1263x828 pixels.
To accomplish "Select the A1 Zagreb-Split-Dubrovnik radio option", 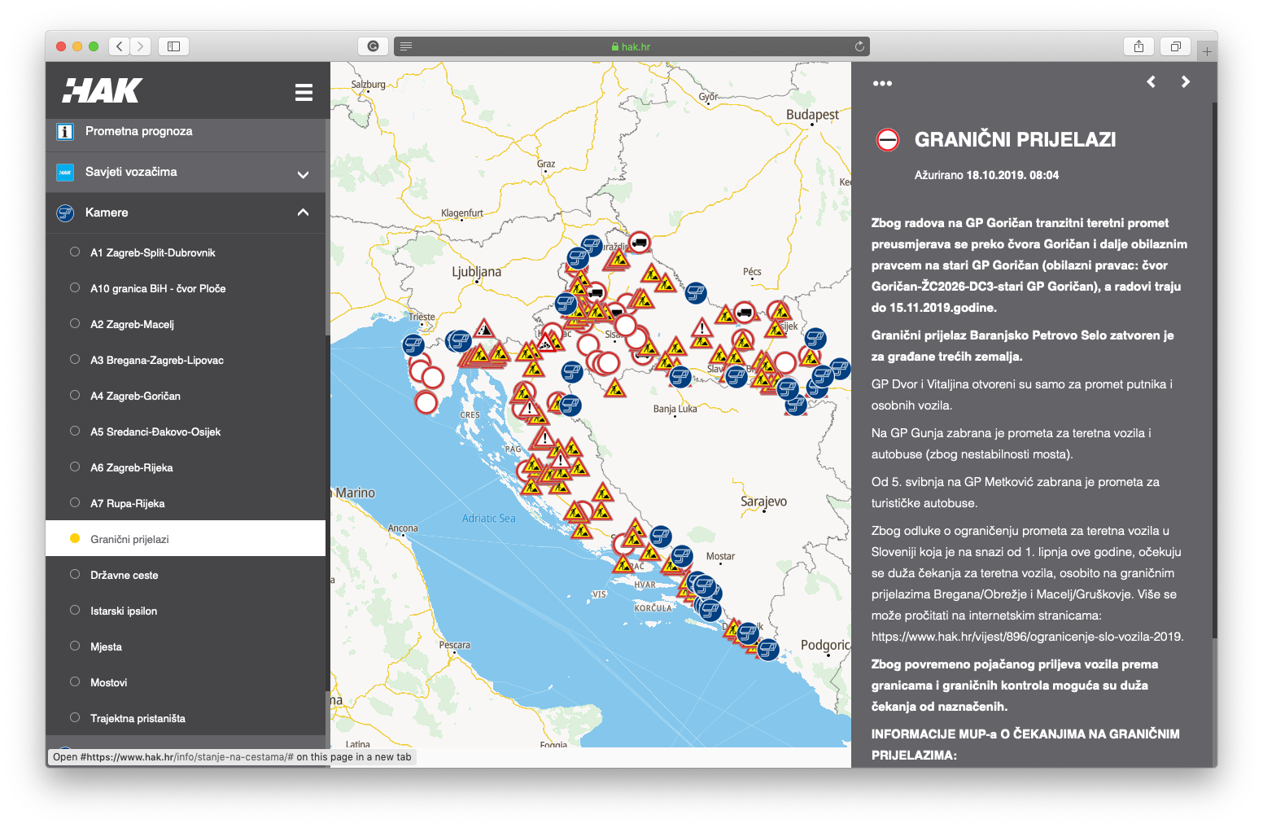I will (75, 252).
